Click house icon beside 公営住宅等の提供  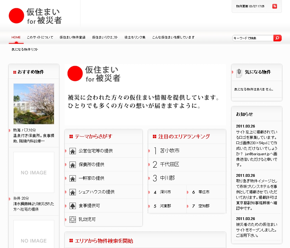pos(72,151)
